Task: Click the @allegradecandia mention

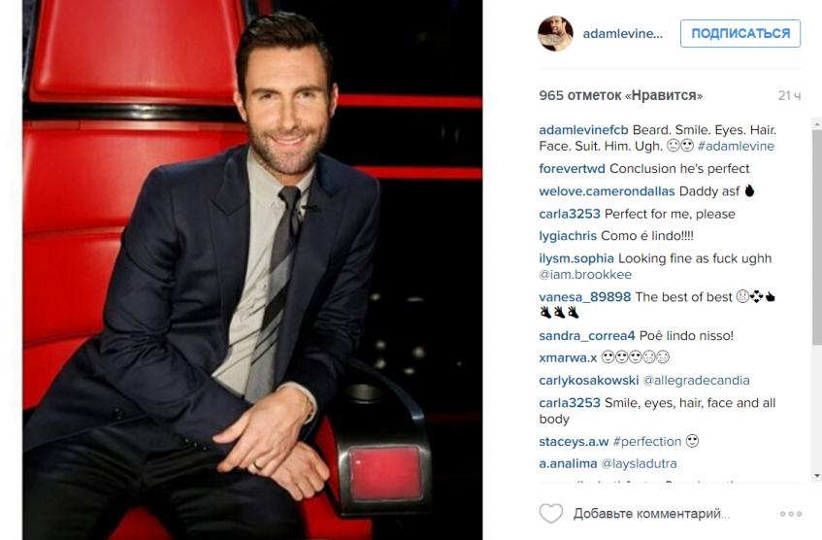Action: [696, 381]
